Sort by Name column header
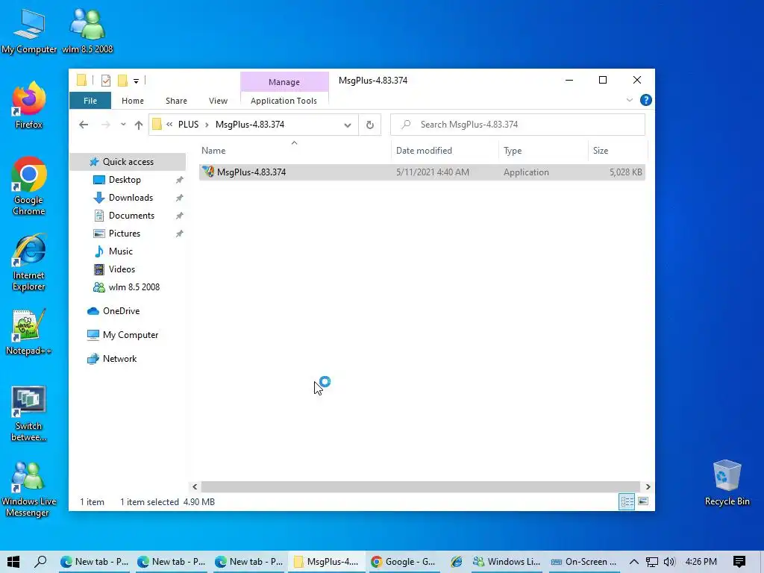Image resolution: width=764 pixels, height=573 pixels. tap(294, 151)
